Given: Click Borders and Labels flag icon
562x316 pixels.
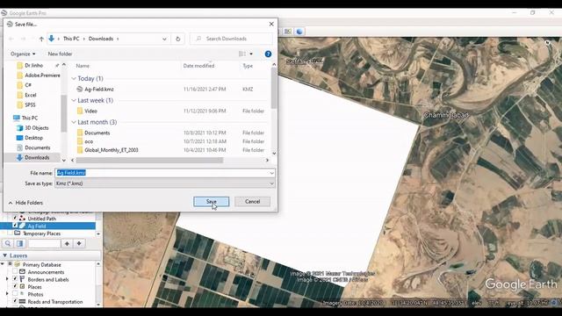Looking at the screenshot, I should (22, 279).
